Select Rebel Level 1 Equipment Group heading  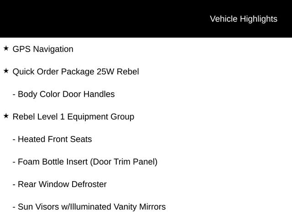point(73,117)
